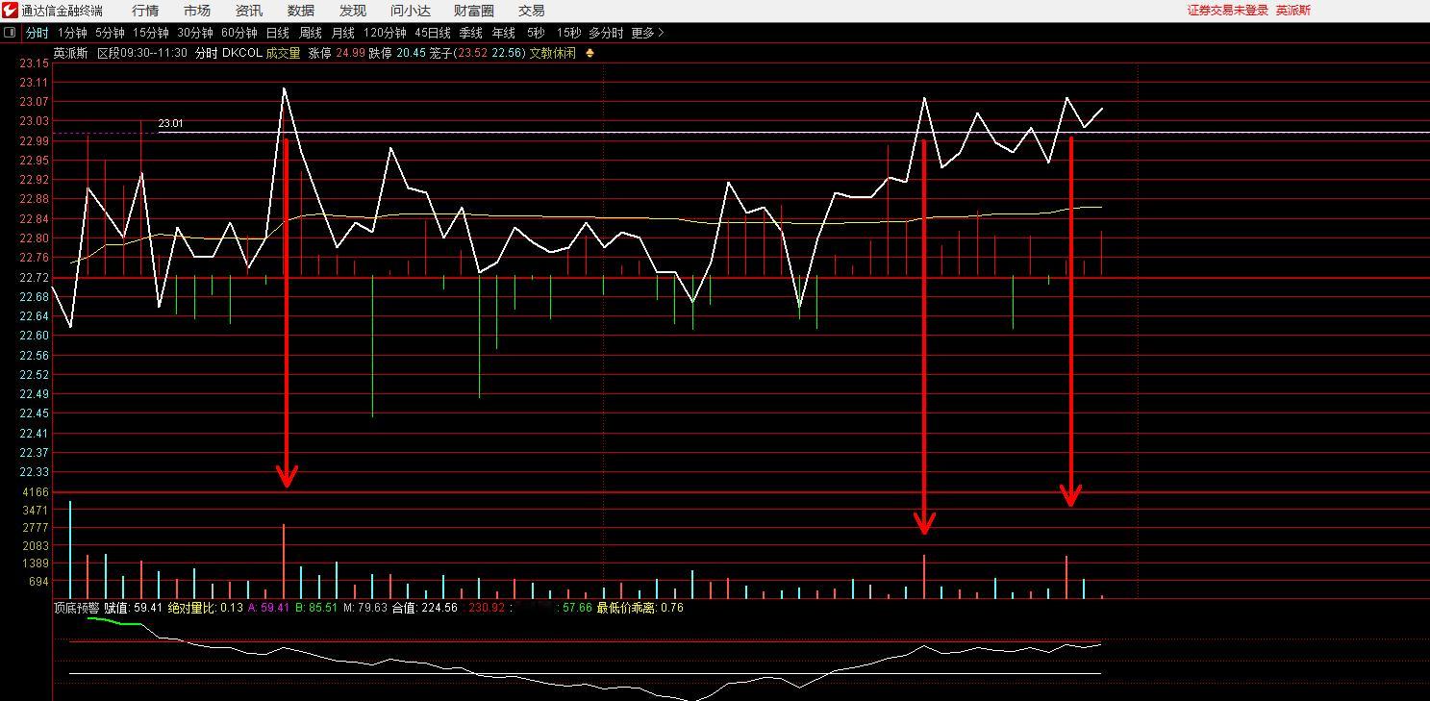1430x701 pixels.
Task: Switch to the 季线 quarterly chart
Action: 470,33
